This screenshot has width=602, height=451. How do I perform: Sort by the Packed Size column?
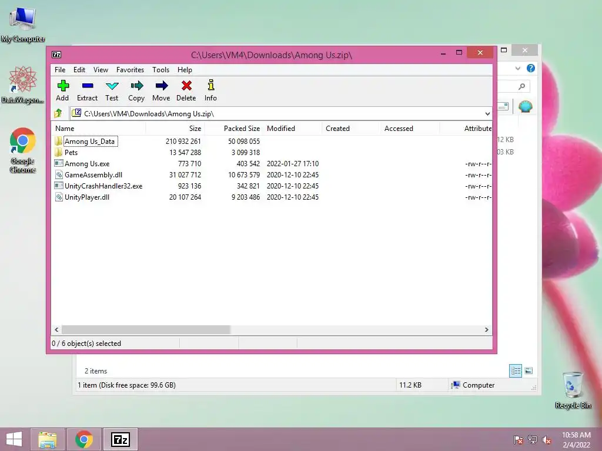tap(233, 129)
